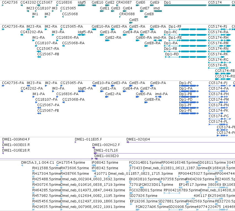Image resolution: width=235 pixels, height=211 pixels.
Task: Click the GstE7 gene label
Action: 145,8
